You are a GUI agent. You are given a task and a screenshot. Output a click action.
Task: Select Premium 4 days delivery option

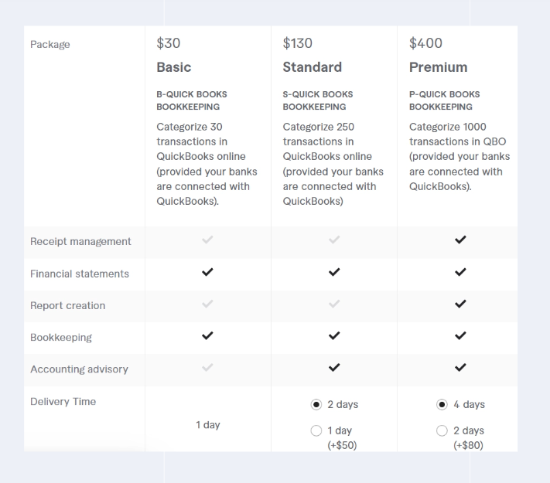coord(442,404)
